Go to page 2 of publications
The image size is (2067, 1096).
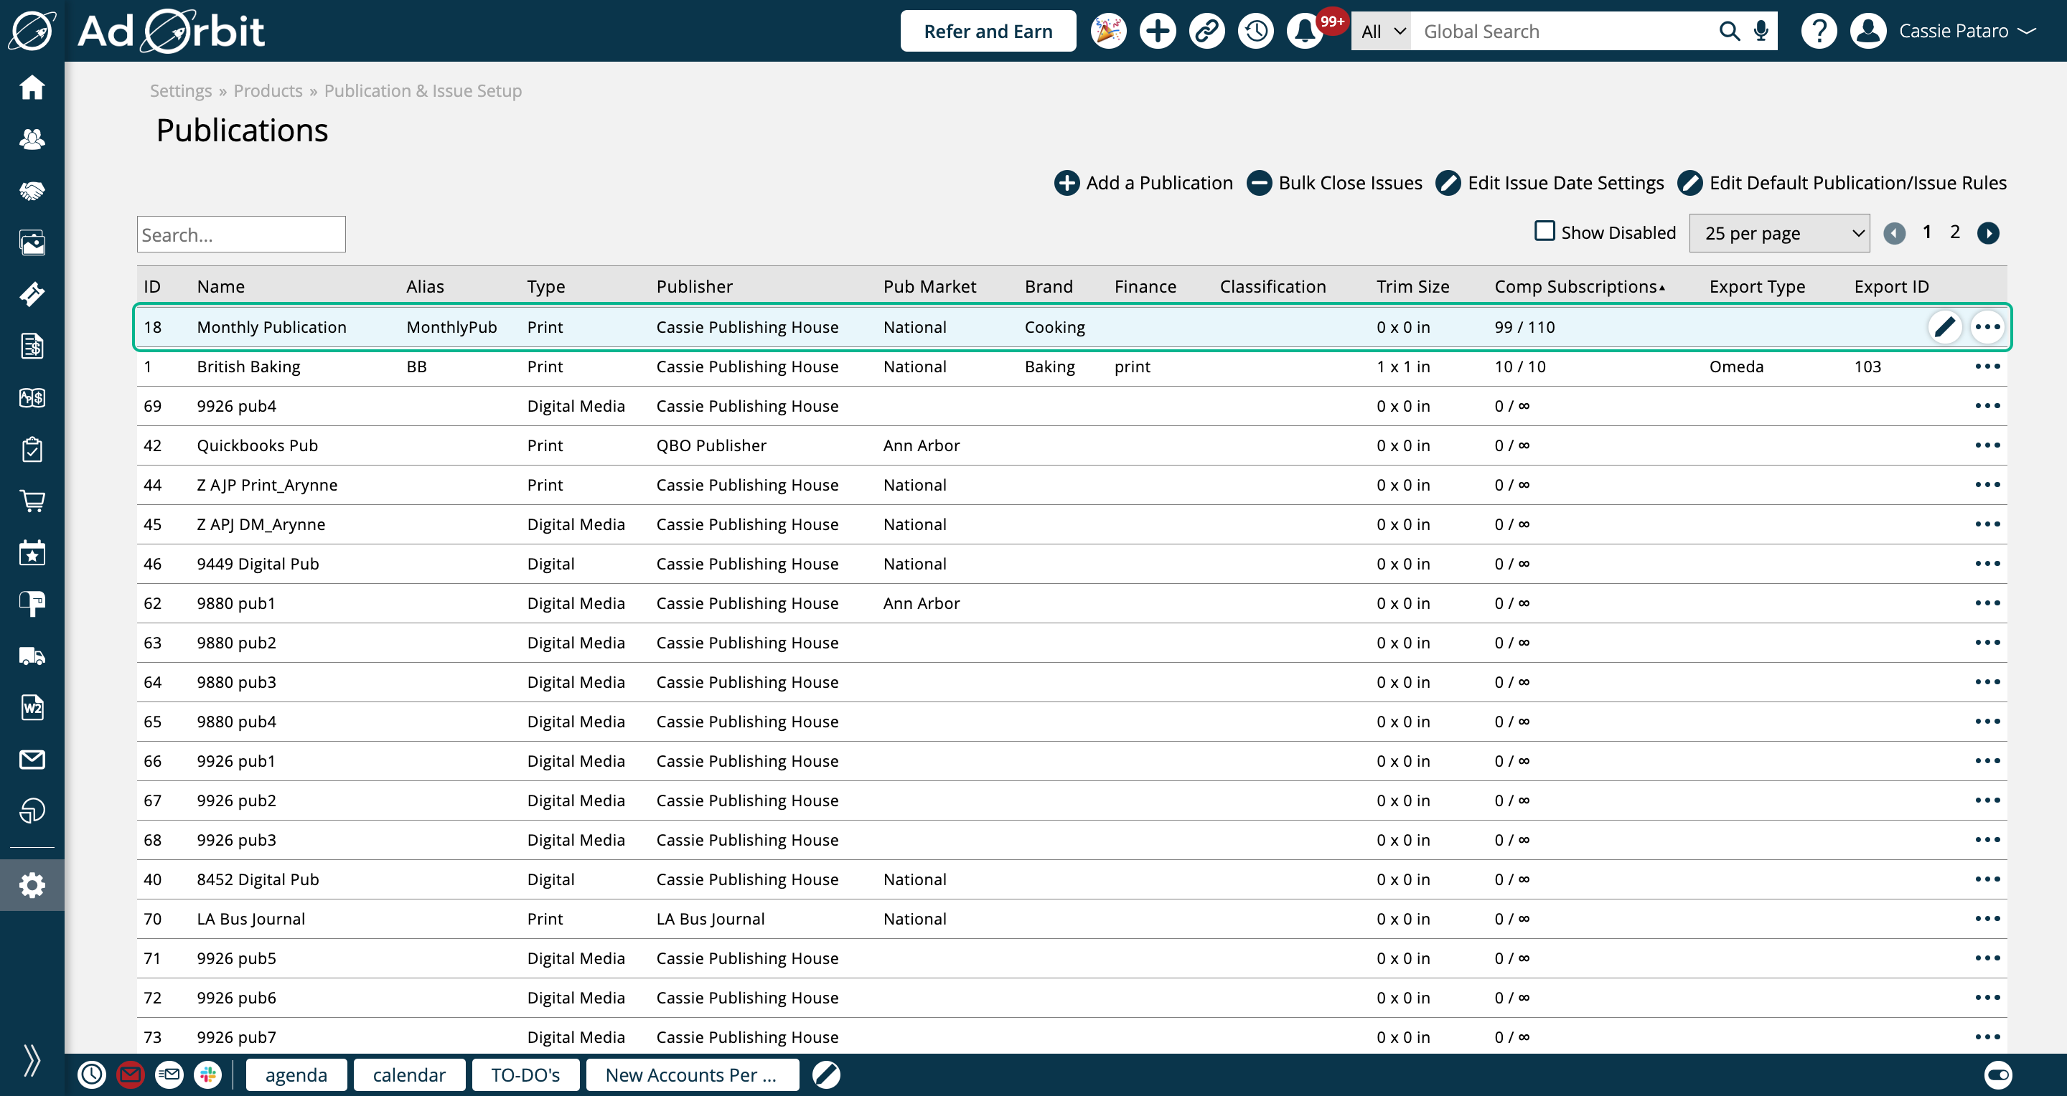1956,232
